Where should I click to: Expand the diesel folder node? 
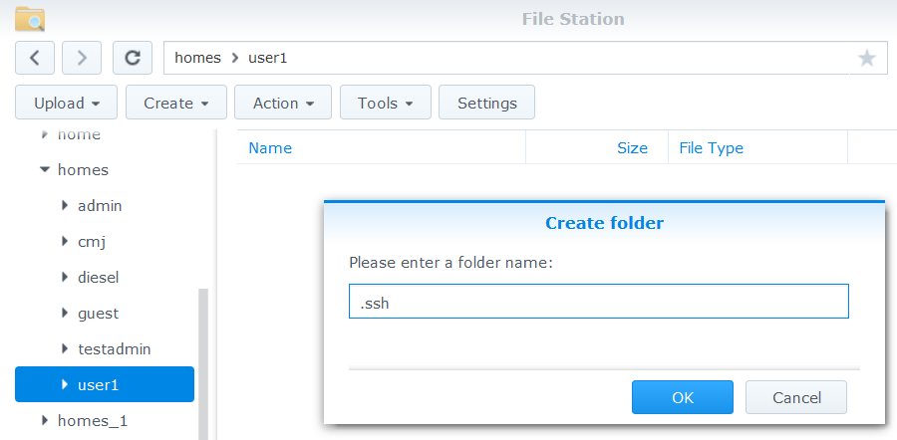(x=65, y=277)
